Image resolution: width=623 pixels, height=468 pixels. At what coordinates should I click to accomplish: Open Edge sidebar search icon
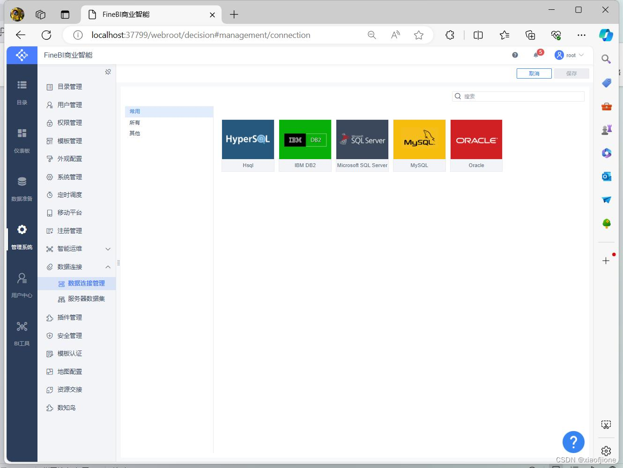click(606, 59)
